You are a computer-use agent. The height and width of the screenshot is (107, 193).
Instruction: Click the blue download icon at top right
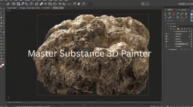point(147,4)
